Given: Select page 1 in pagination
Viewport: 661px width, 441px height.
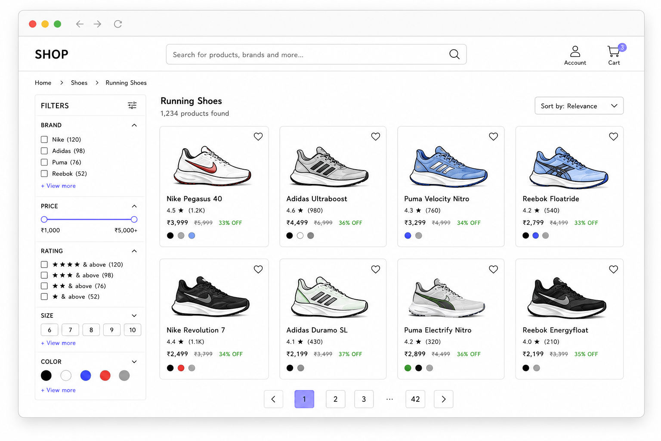Looking at the screenshot, I should (304, 399).
